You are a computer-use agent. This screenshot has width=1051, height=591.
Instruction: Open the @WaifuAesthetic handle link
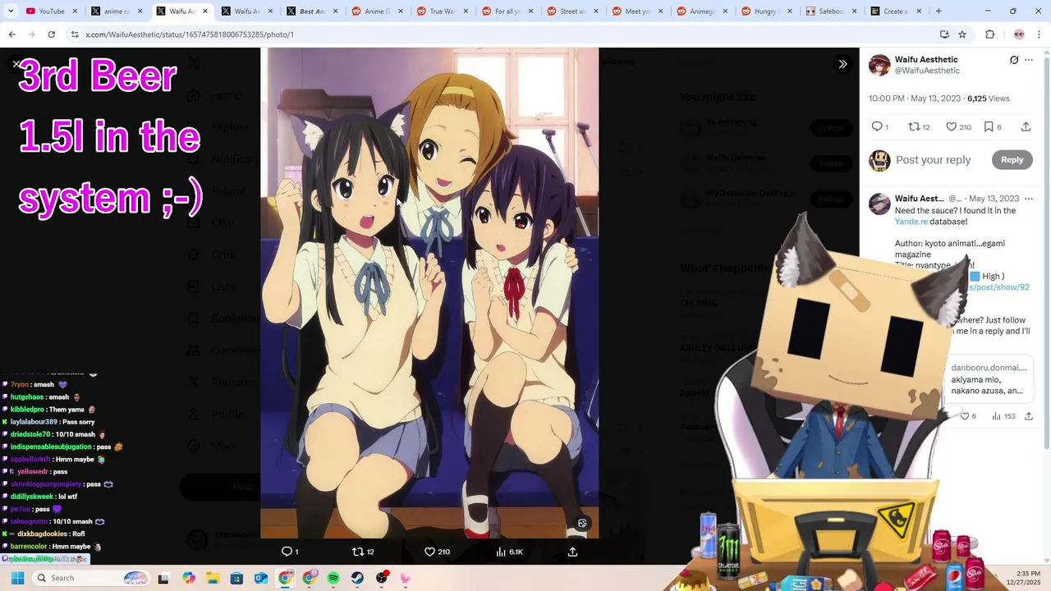click(x=927, y=71)
